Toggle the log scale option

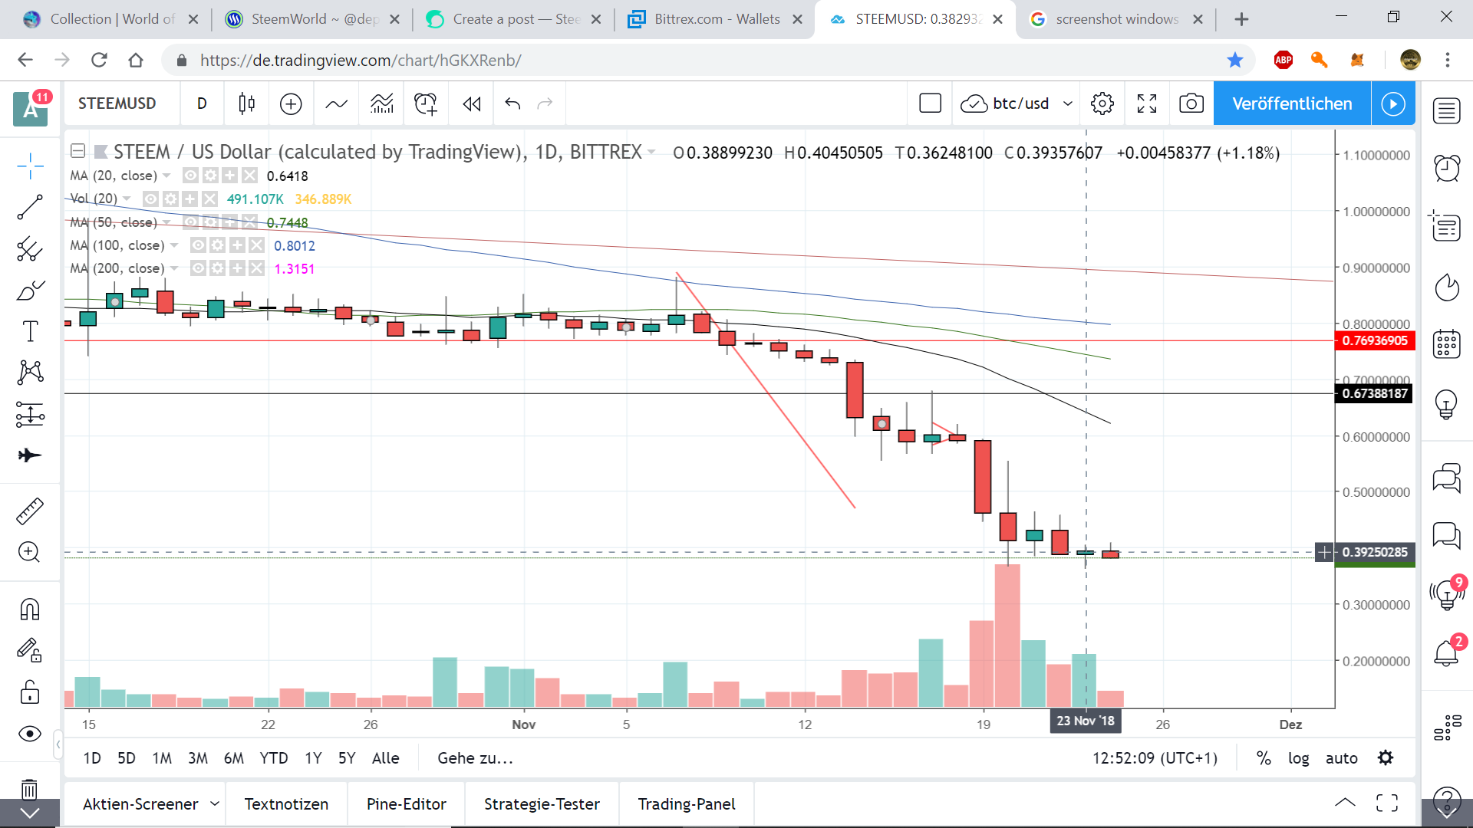(1298, 758)
